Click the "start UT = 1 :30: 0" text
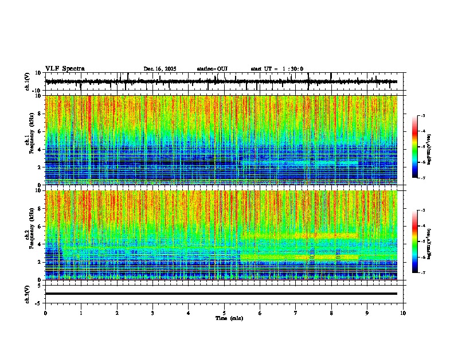The width and height of the screenshot is (454, 351). [277, 69]
